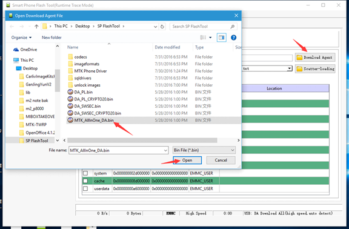
Task: Click the cache row begin address 0x000000008d000000
Action: [131, 181]
